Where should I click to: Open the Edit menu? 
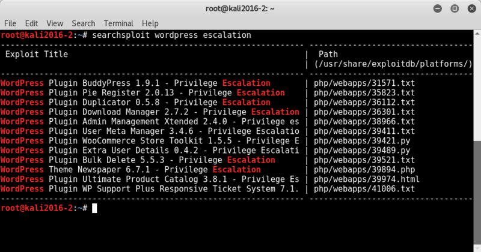31,23
